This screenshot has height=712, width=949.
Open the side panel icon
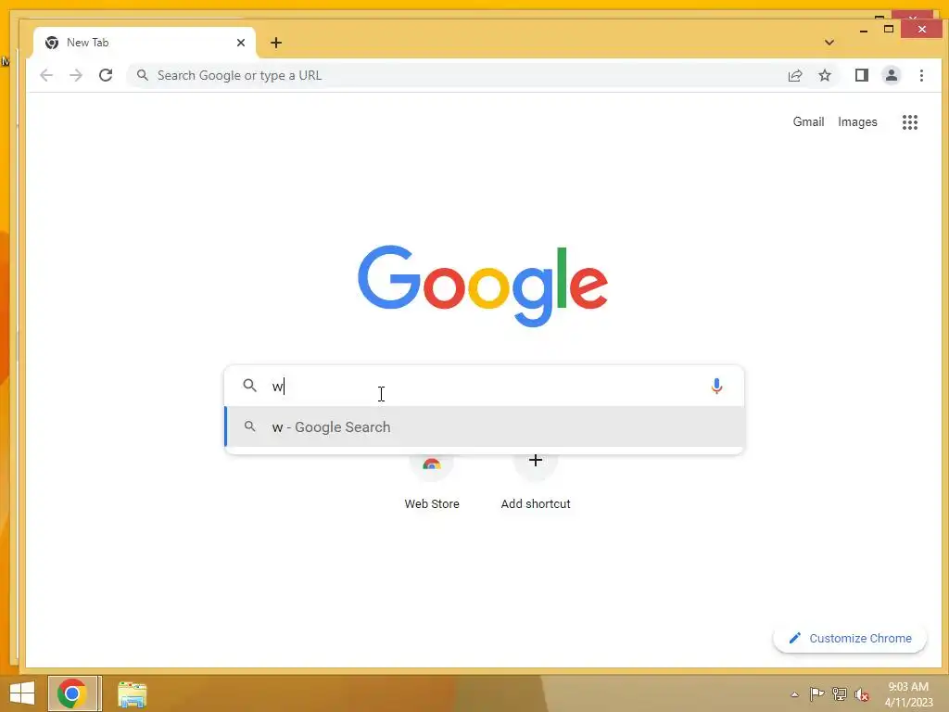[x=862, y=75]
